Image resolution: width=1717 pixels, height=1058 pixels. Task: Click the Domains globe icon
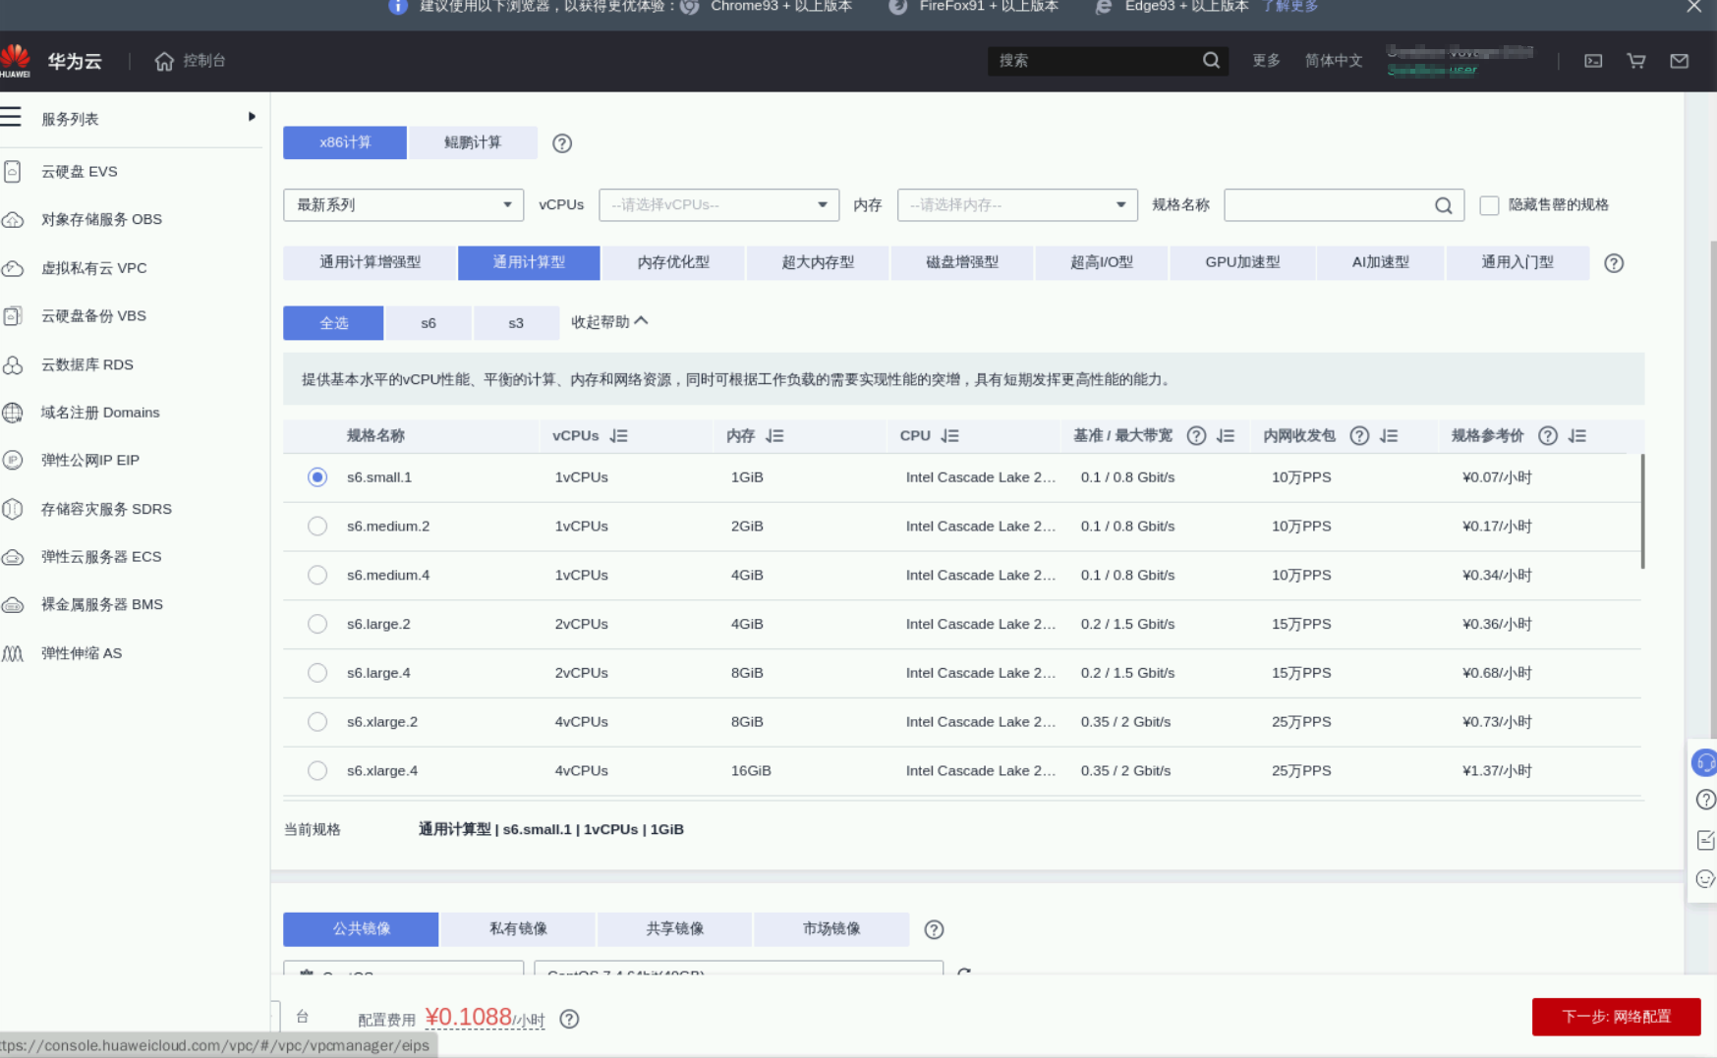(13, 413)
